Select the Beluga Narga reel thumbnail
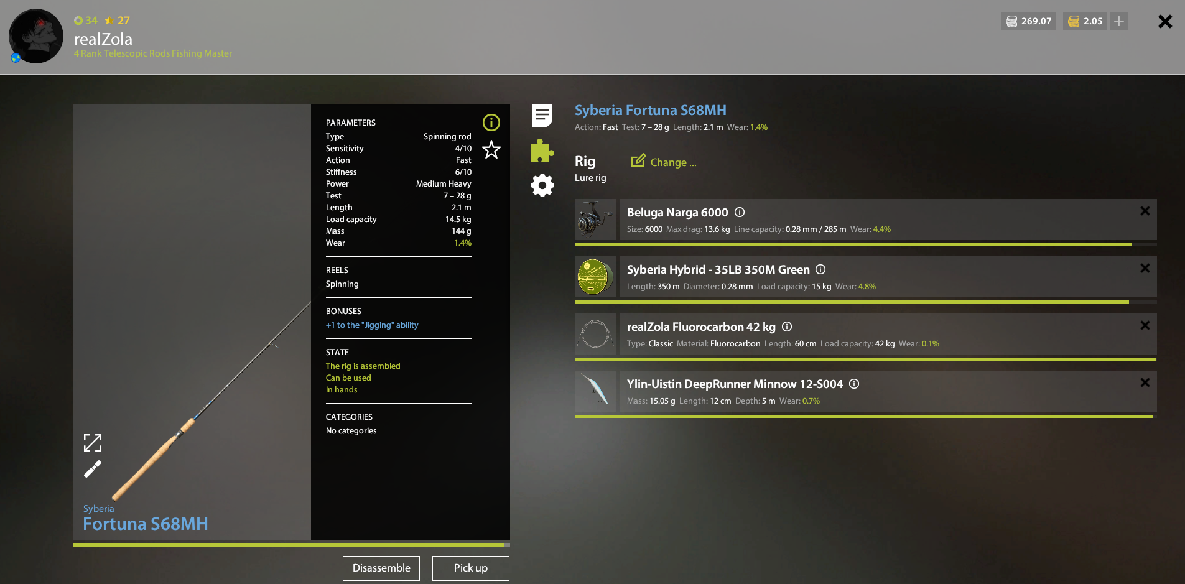Image resolution: width=1185 pixels, height=584 pixels. click(595, 220)
